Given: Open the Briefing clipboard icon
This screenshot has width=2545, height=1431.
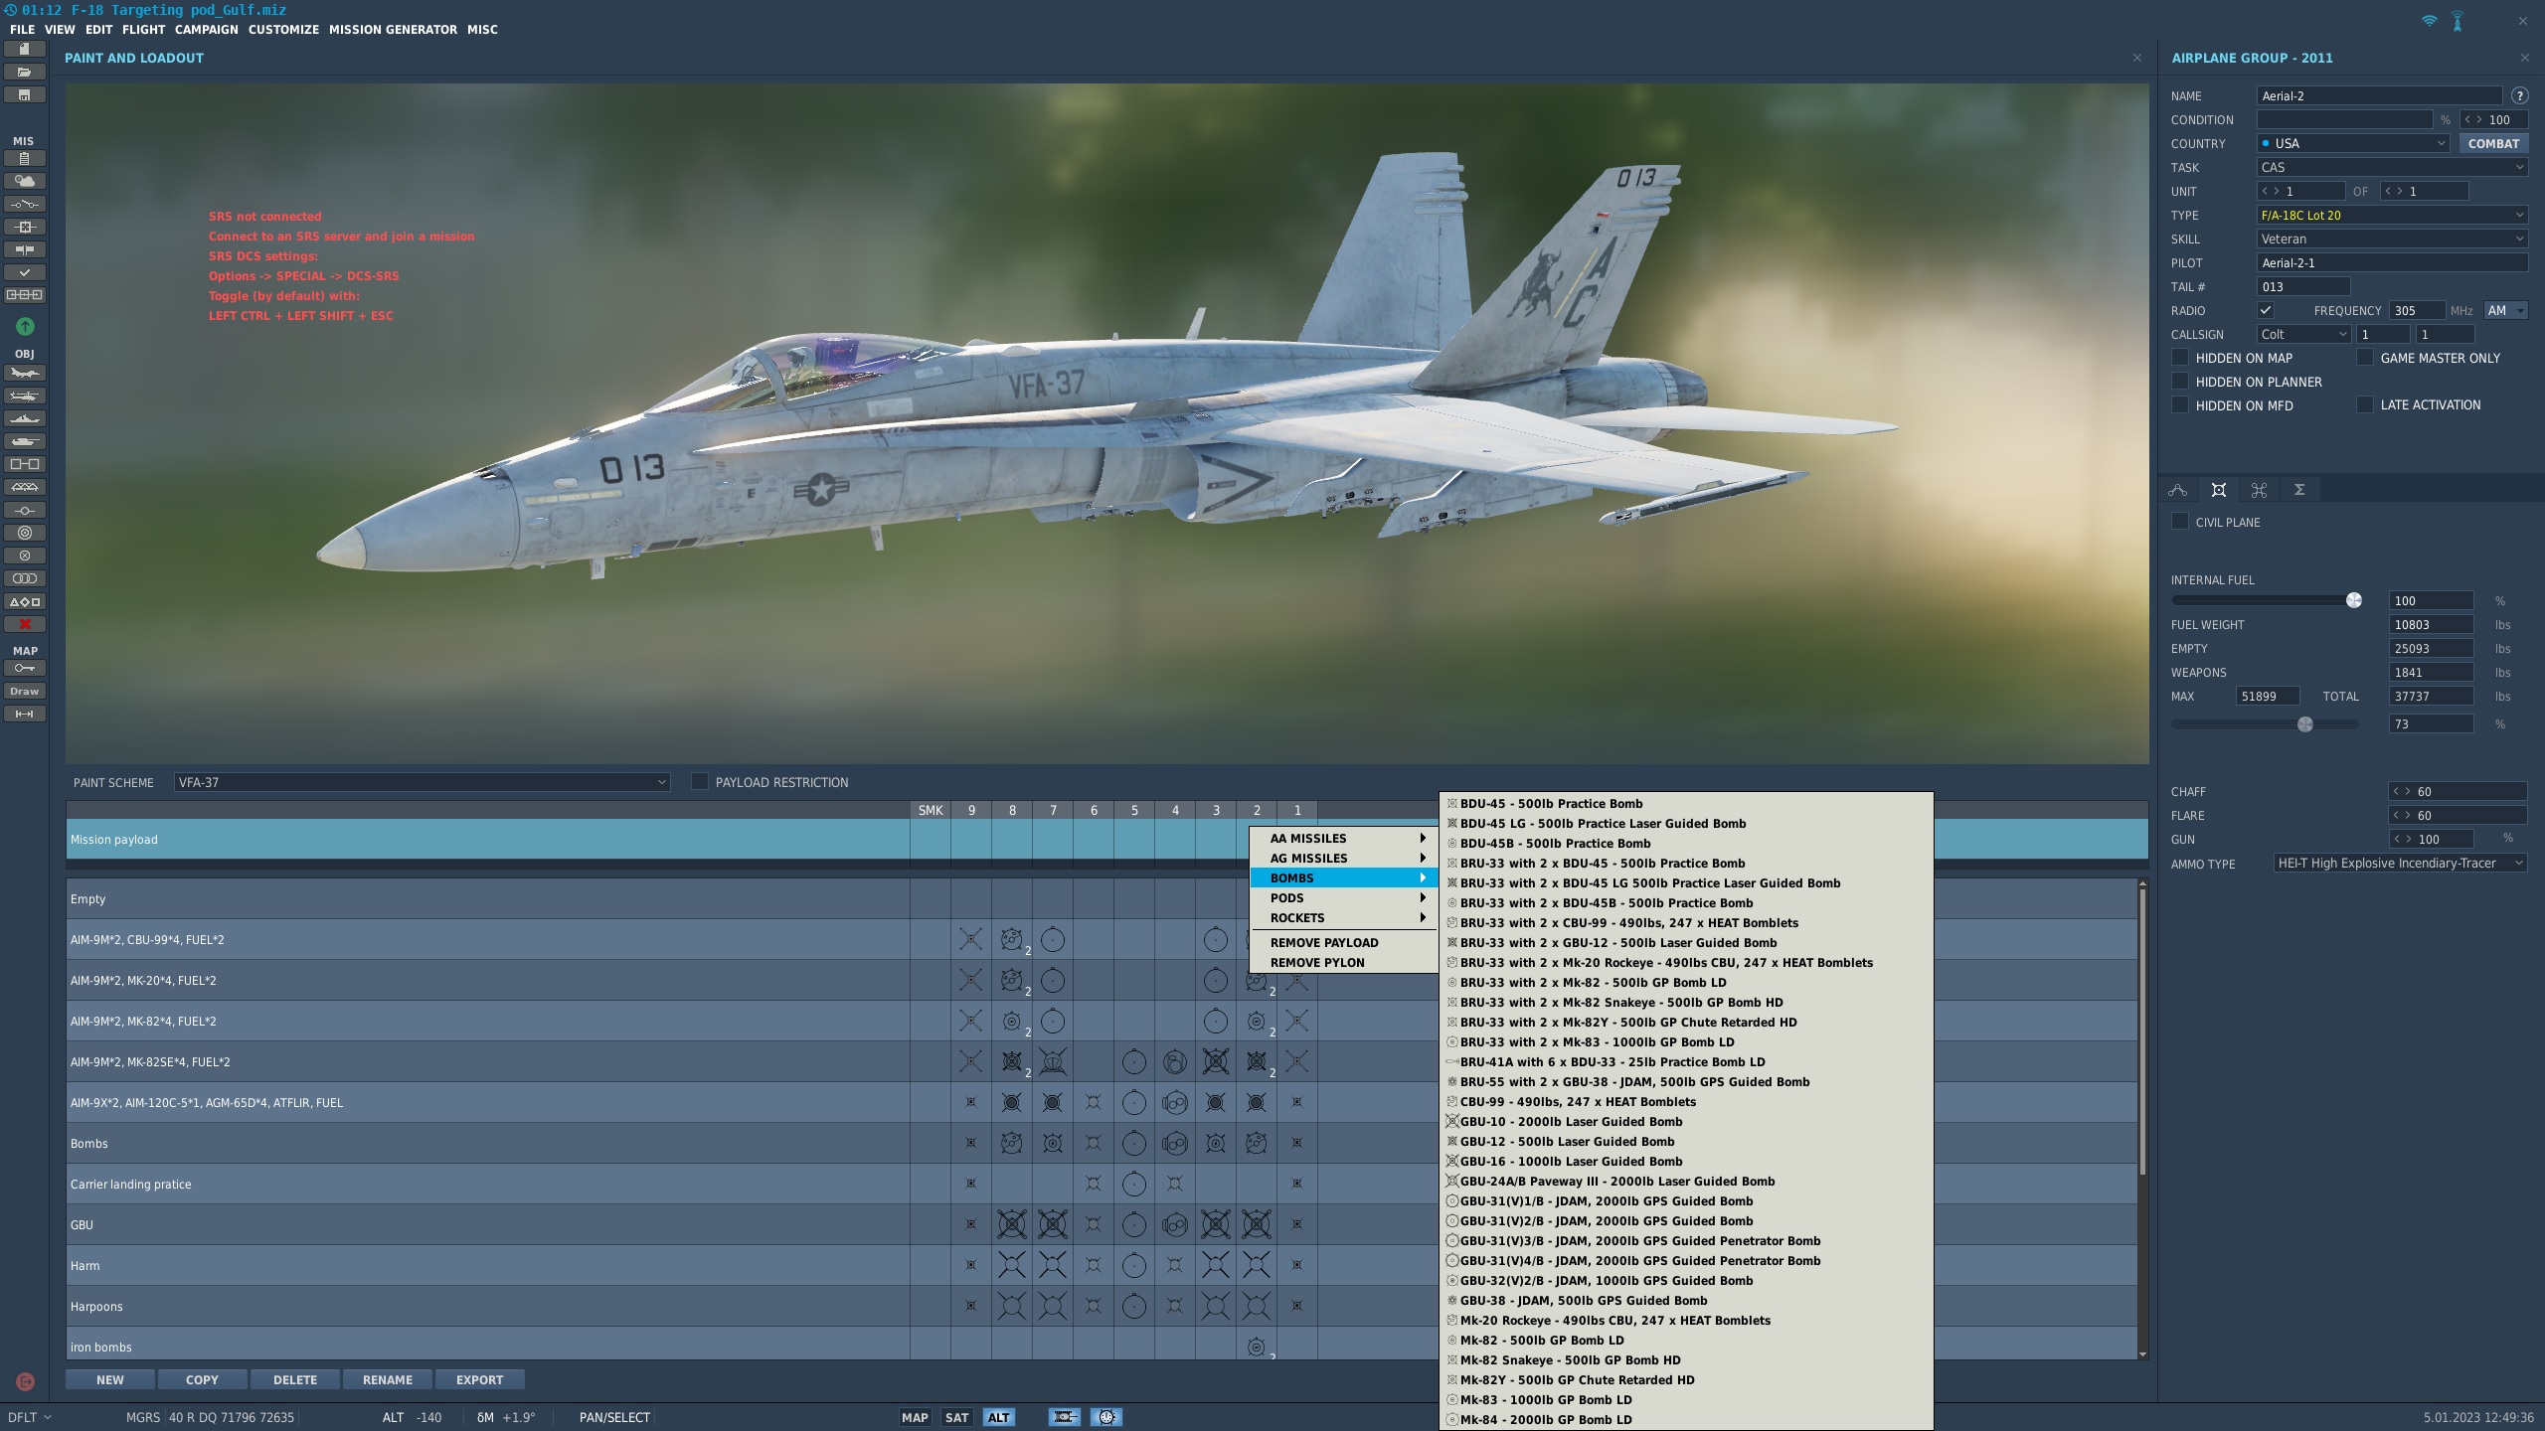Looking at the screenshot, I should (x=25, y=158).
